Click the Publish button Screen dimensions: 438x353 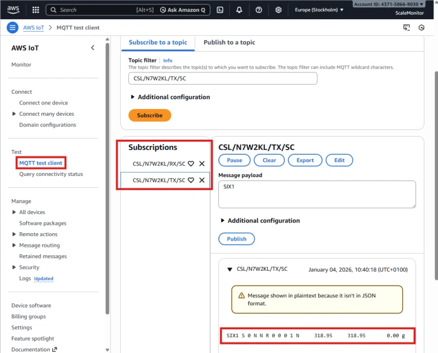coord(237,239)
